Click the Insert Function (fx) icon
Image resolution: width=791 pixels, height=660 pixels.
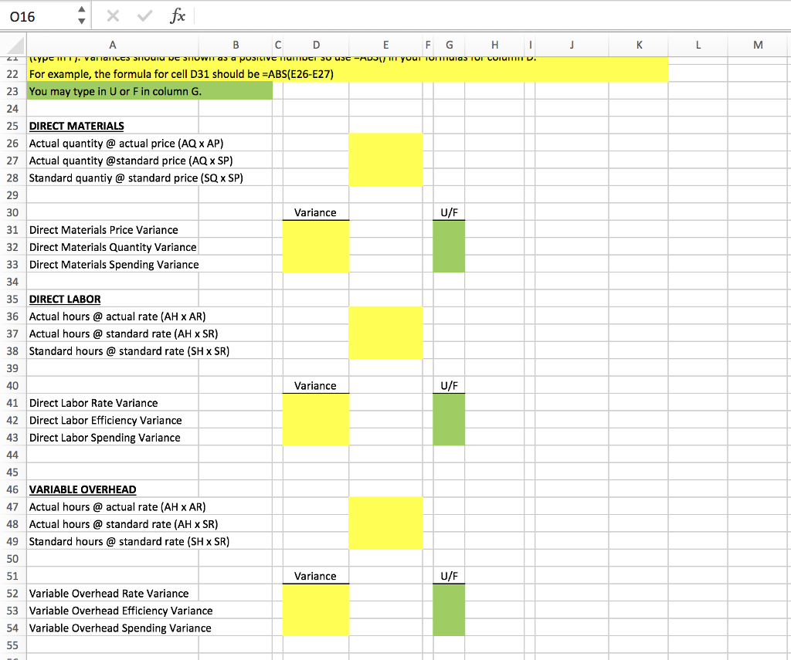pyautogui.click(x=178, y=15)
